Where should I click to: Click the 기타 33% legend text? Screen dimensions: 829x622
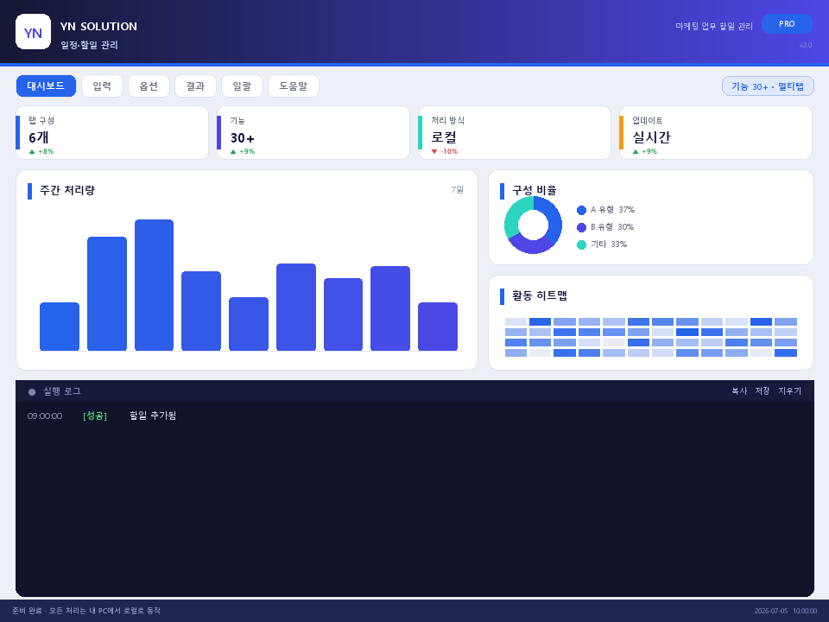pyautogui.click(x=609, y=244)
